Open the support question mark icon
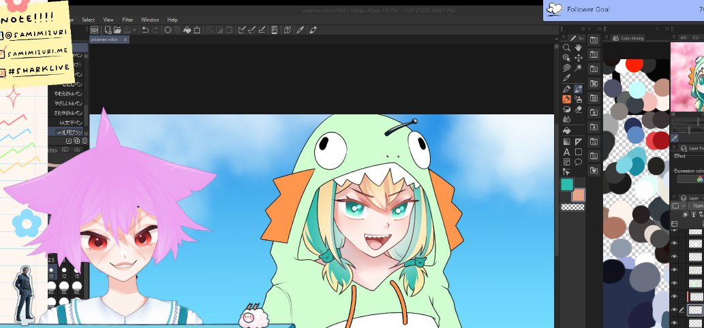 click(288, 30)
